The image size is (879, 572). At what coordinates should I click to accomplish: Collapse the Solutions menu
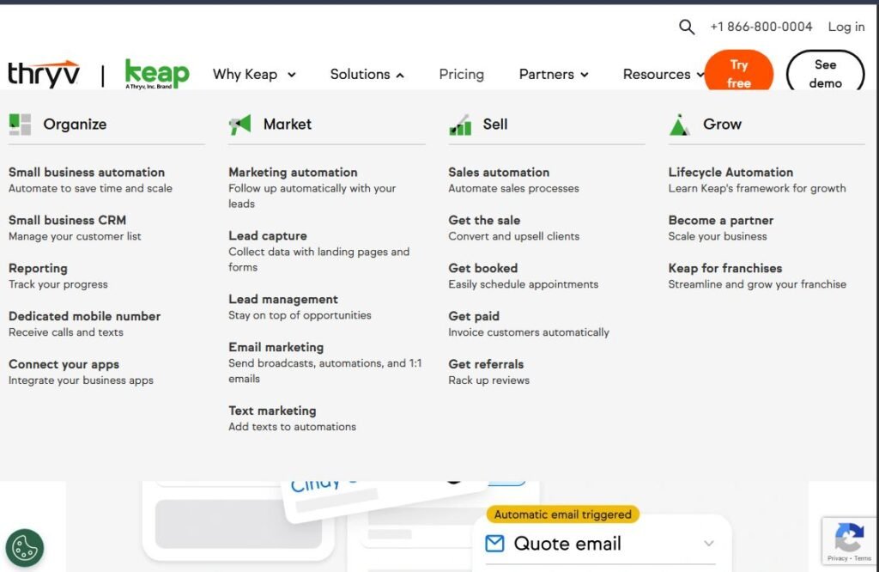click(x=367, y=75)
